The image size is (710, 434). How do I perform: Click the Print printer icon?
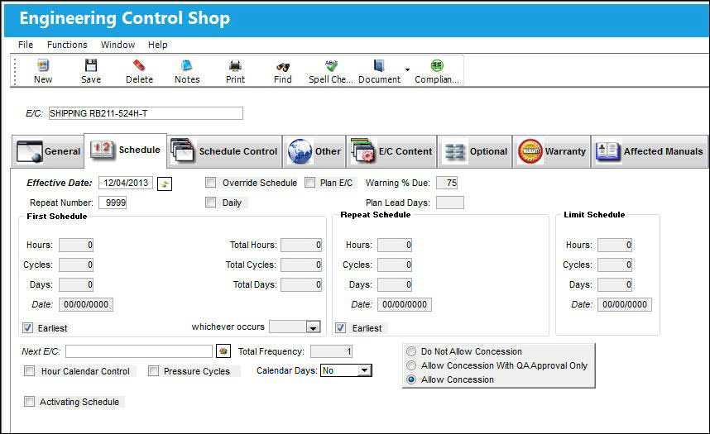click(x=235, y=66)
